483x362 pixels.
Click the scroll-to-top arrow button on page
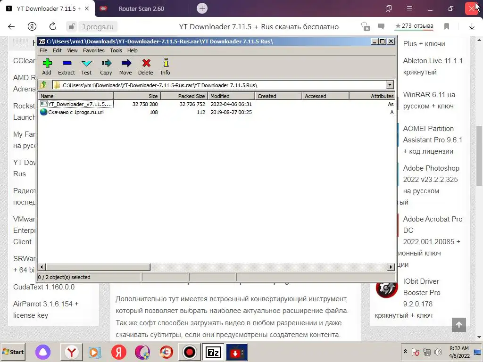point(458,324)
